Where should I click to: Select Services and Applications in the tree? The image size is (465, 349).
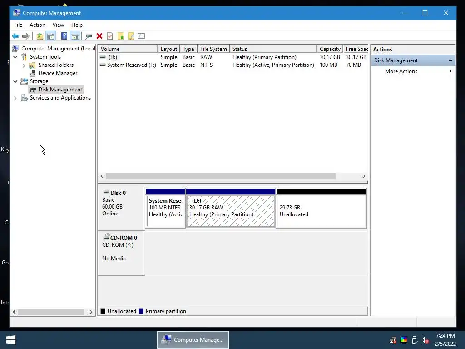pos(60,98)
